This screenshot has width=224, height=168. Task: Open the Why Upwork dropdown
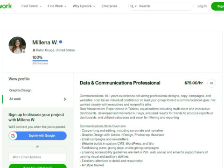pos(84,6)
